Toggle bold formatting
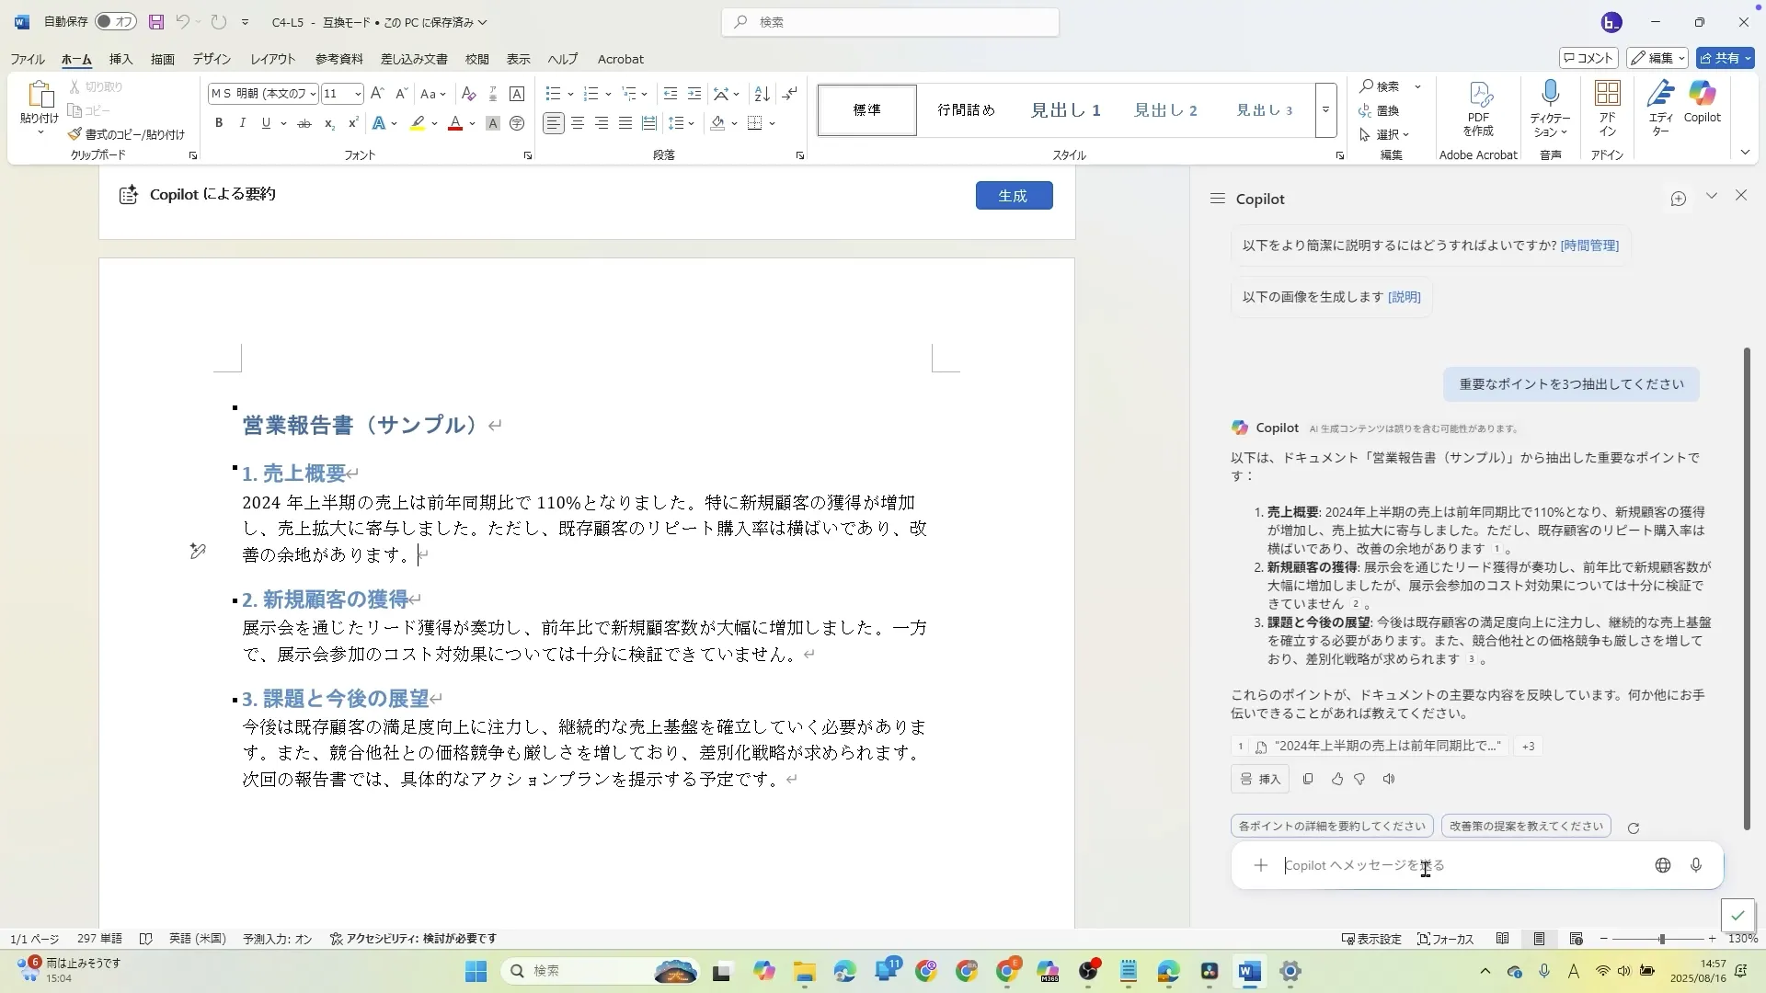Screen dimensions: 1766x993 tap(219, 123)
